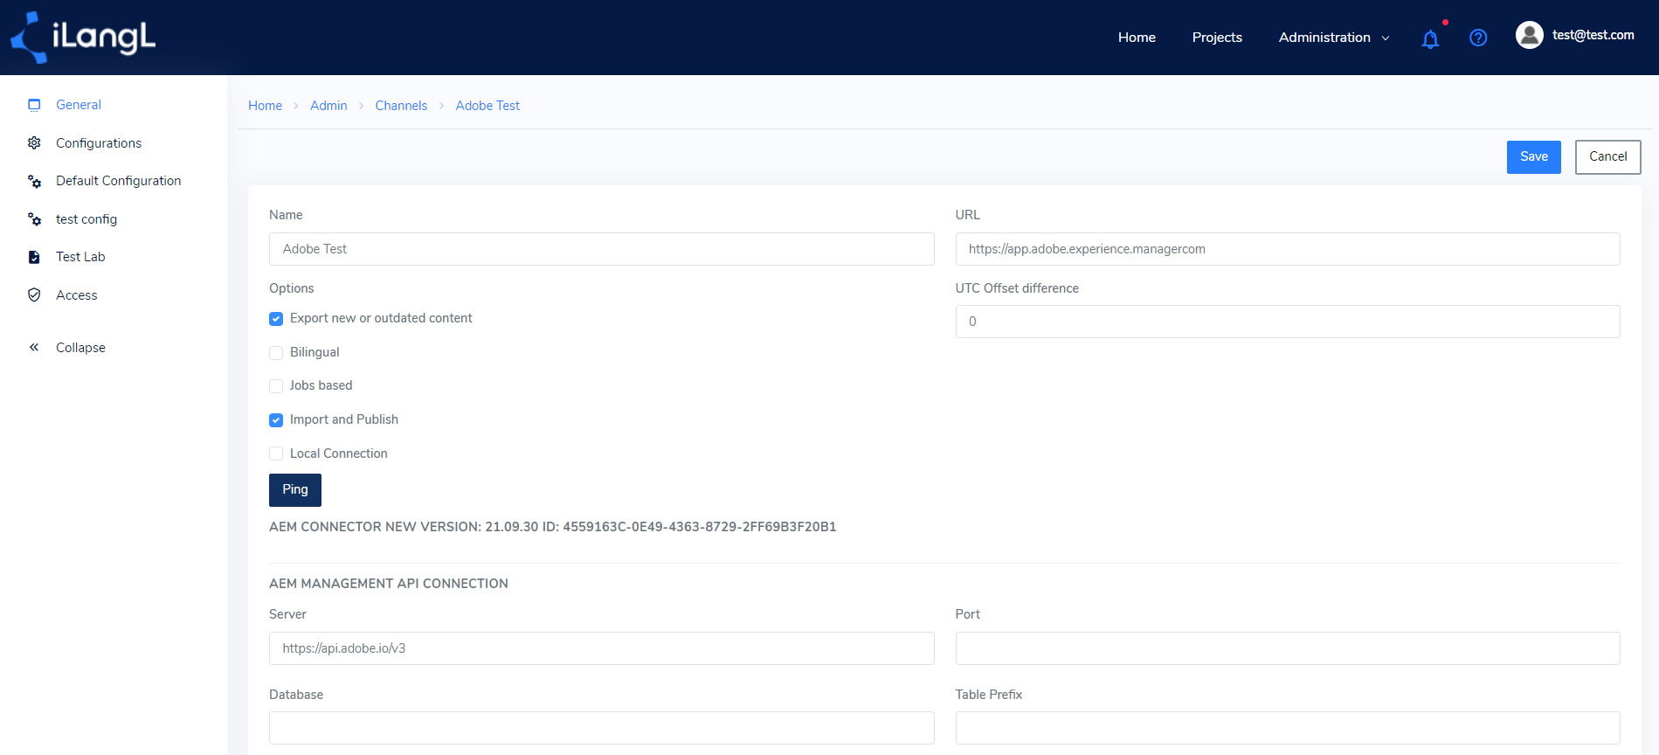Click the iLangL logo
1659x755 pixels.
click(83, 38)
